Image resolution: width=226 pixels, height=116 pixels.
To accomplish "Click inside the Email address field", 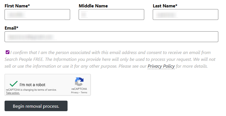I will pyautogui.click(x=111, y=37).
